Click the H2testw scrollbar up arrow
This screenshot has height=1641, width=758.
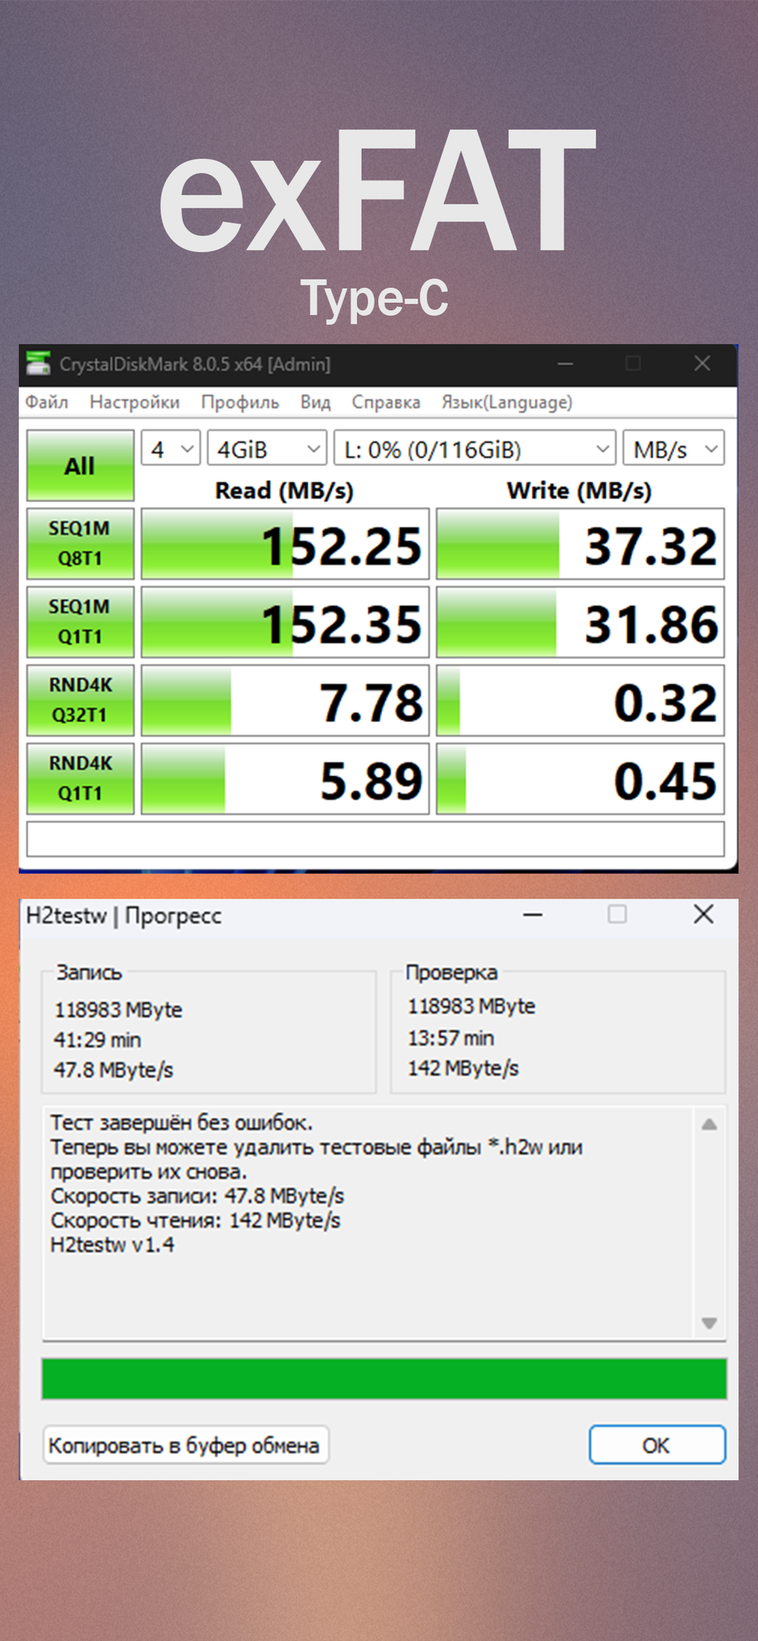[x=710, y=1125]
